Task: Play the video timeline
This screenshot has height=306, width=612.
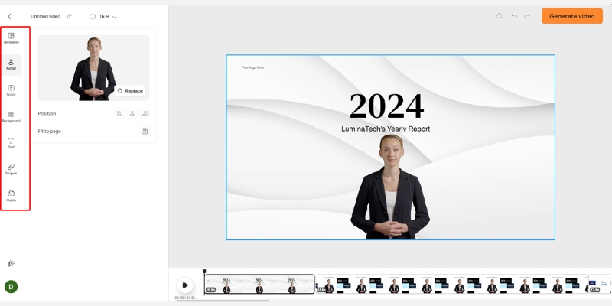Action: coord(185,285)
